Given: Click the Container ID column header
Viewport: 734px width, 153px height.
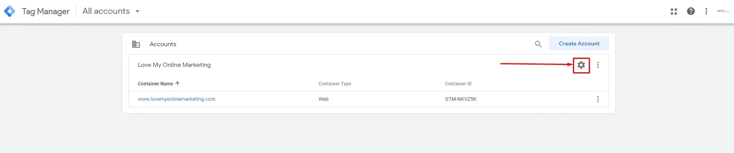Looking at the screenshot, I should point(458,83).
